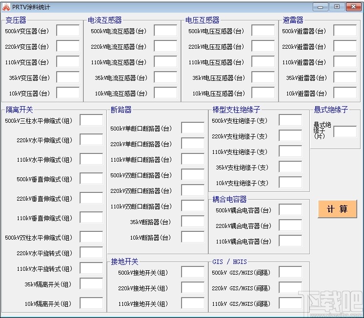Focus the 110kV水平伸缩式(组) field
Image resolution: width=364 pixels, height=318 pixels.
91,159
